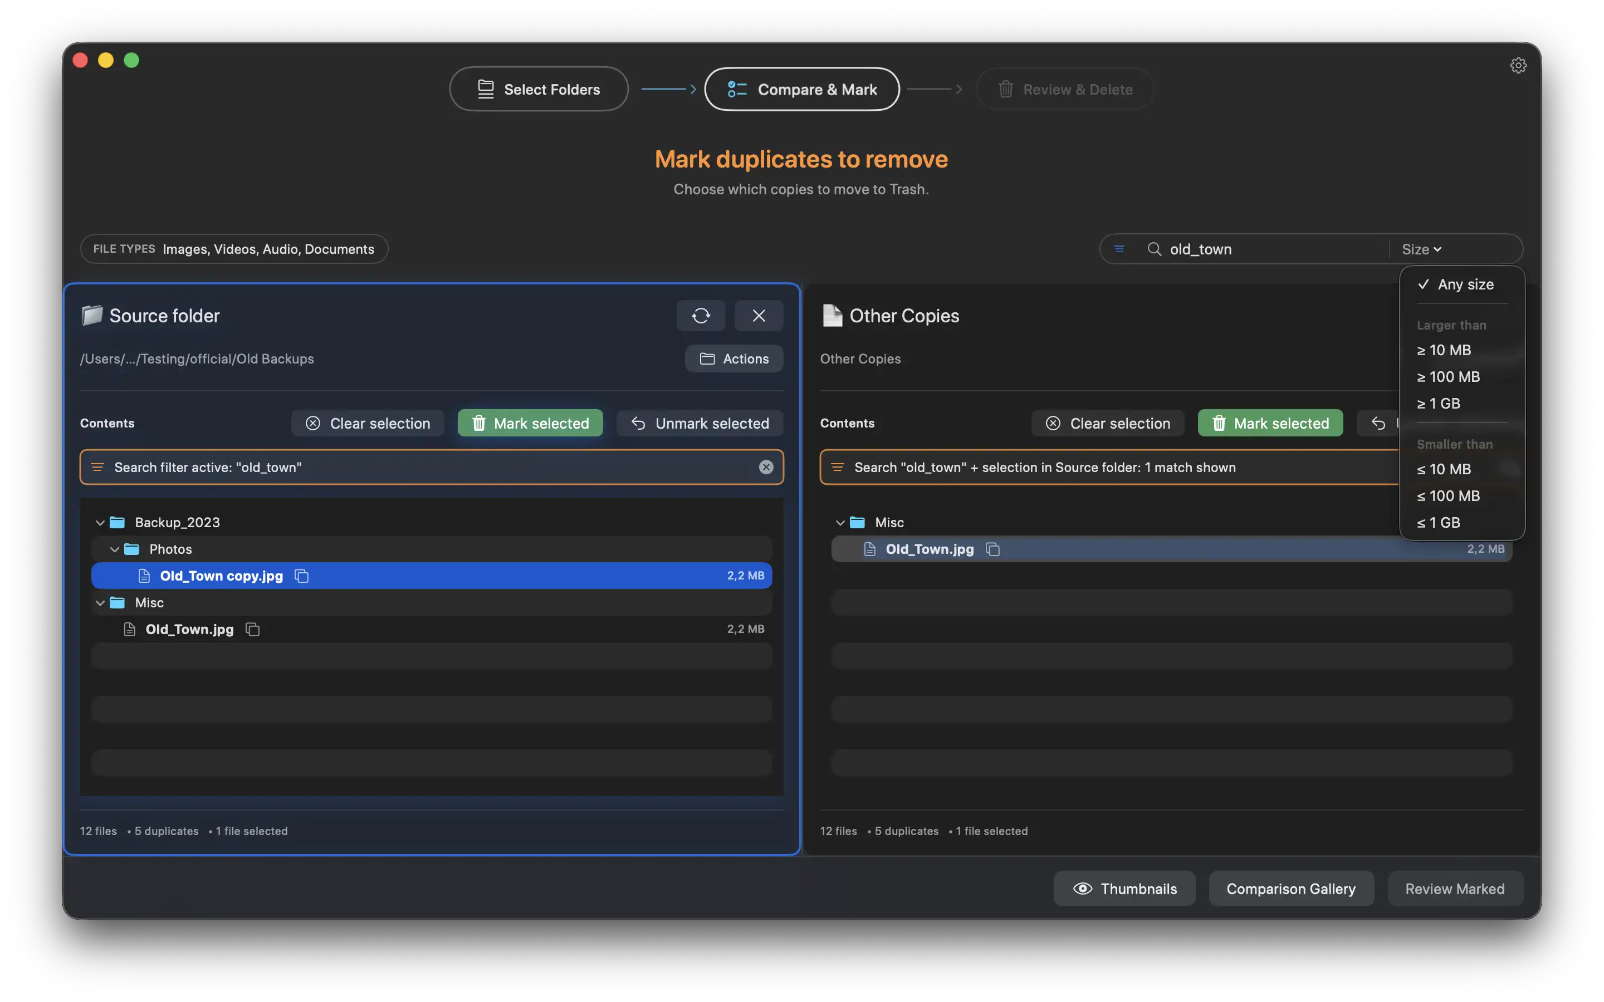
Task: Open the Comparison Gallery
Action: pos(1291,888)
